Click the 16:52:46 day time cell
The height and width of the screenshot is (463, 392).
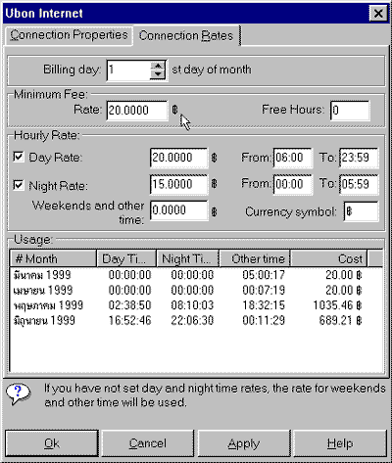[129, 320]
